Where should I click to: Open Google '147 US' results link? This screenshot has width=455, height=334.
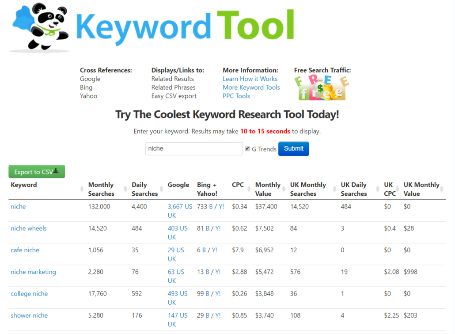click(178, 315)
